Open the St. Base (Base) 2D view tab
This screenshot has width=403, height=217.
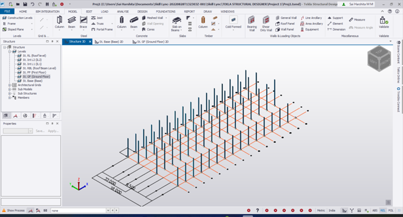coord(109,42)
